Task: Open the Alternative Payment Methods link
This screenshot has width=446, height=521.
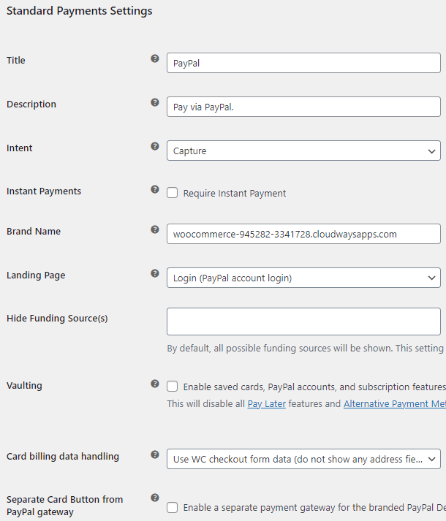Action: (394, 403)
